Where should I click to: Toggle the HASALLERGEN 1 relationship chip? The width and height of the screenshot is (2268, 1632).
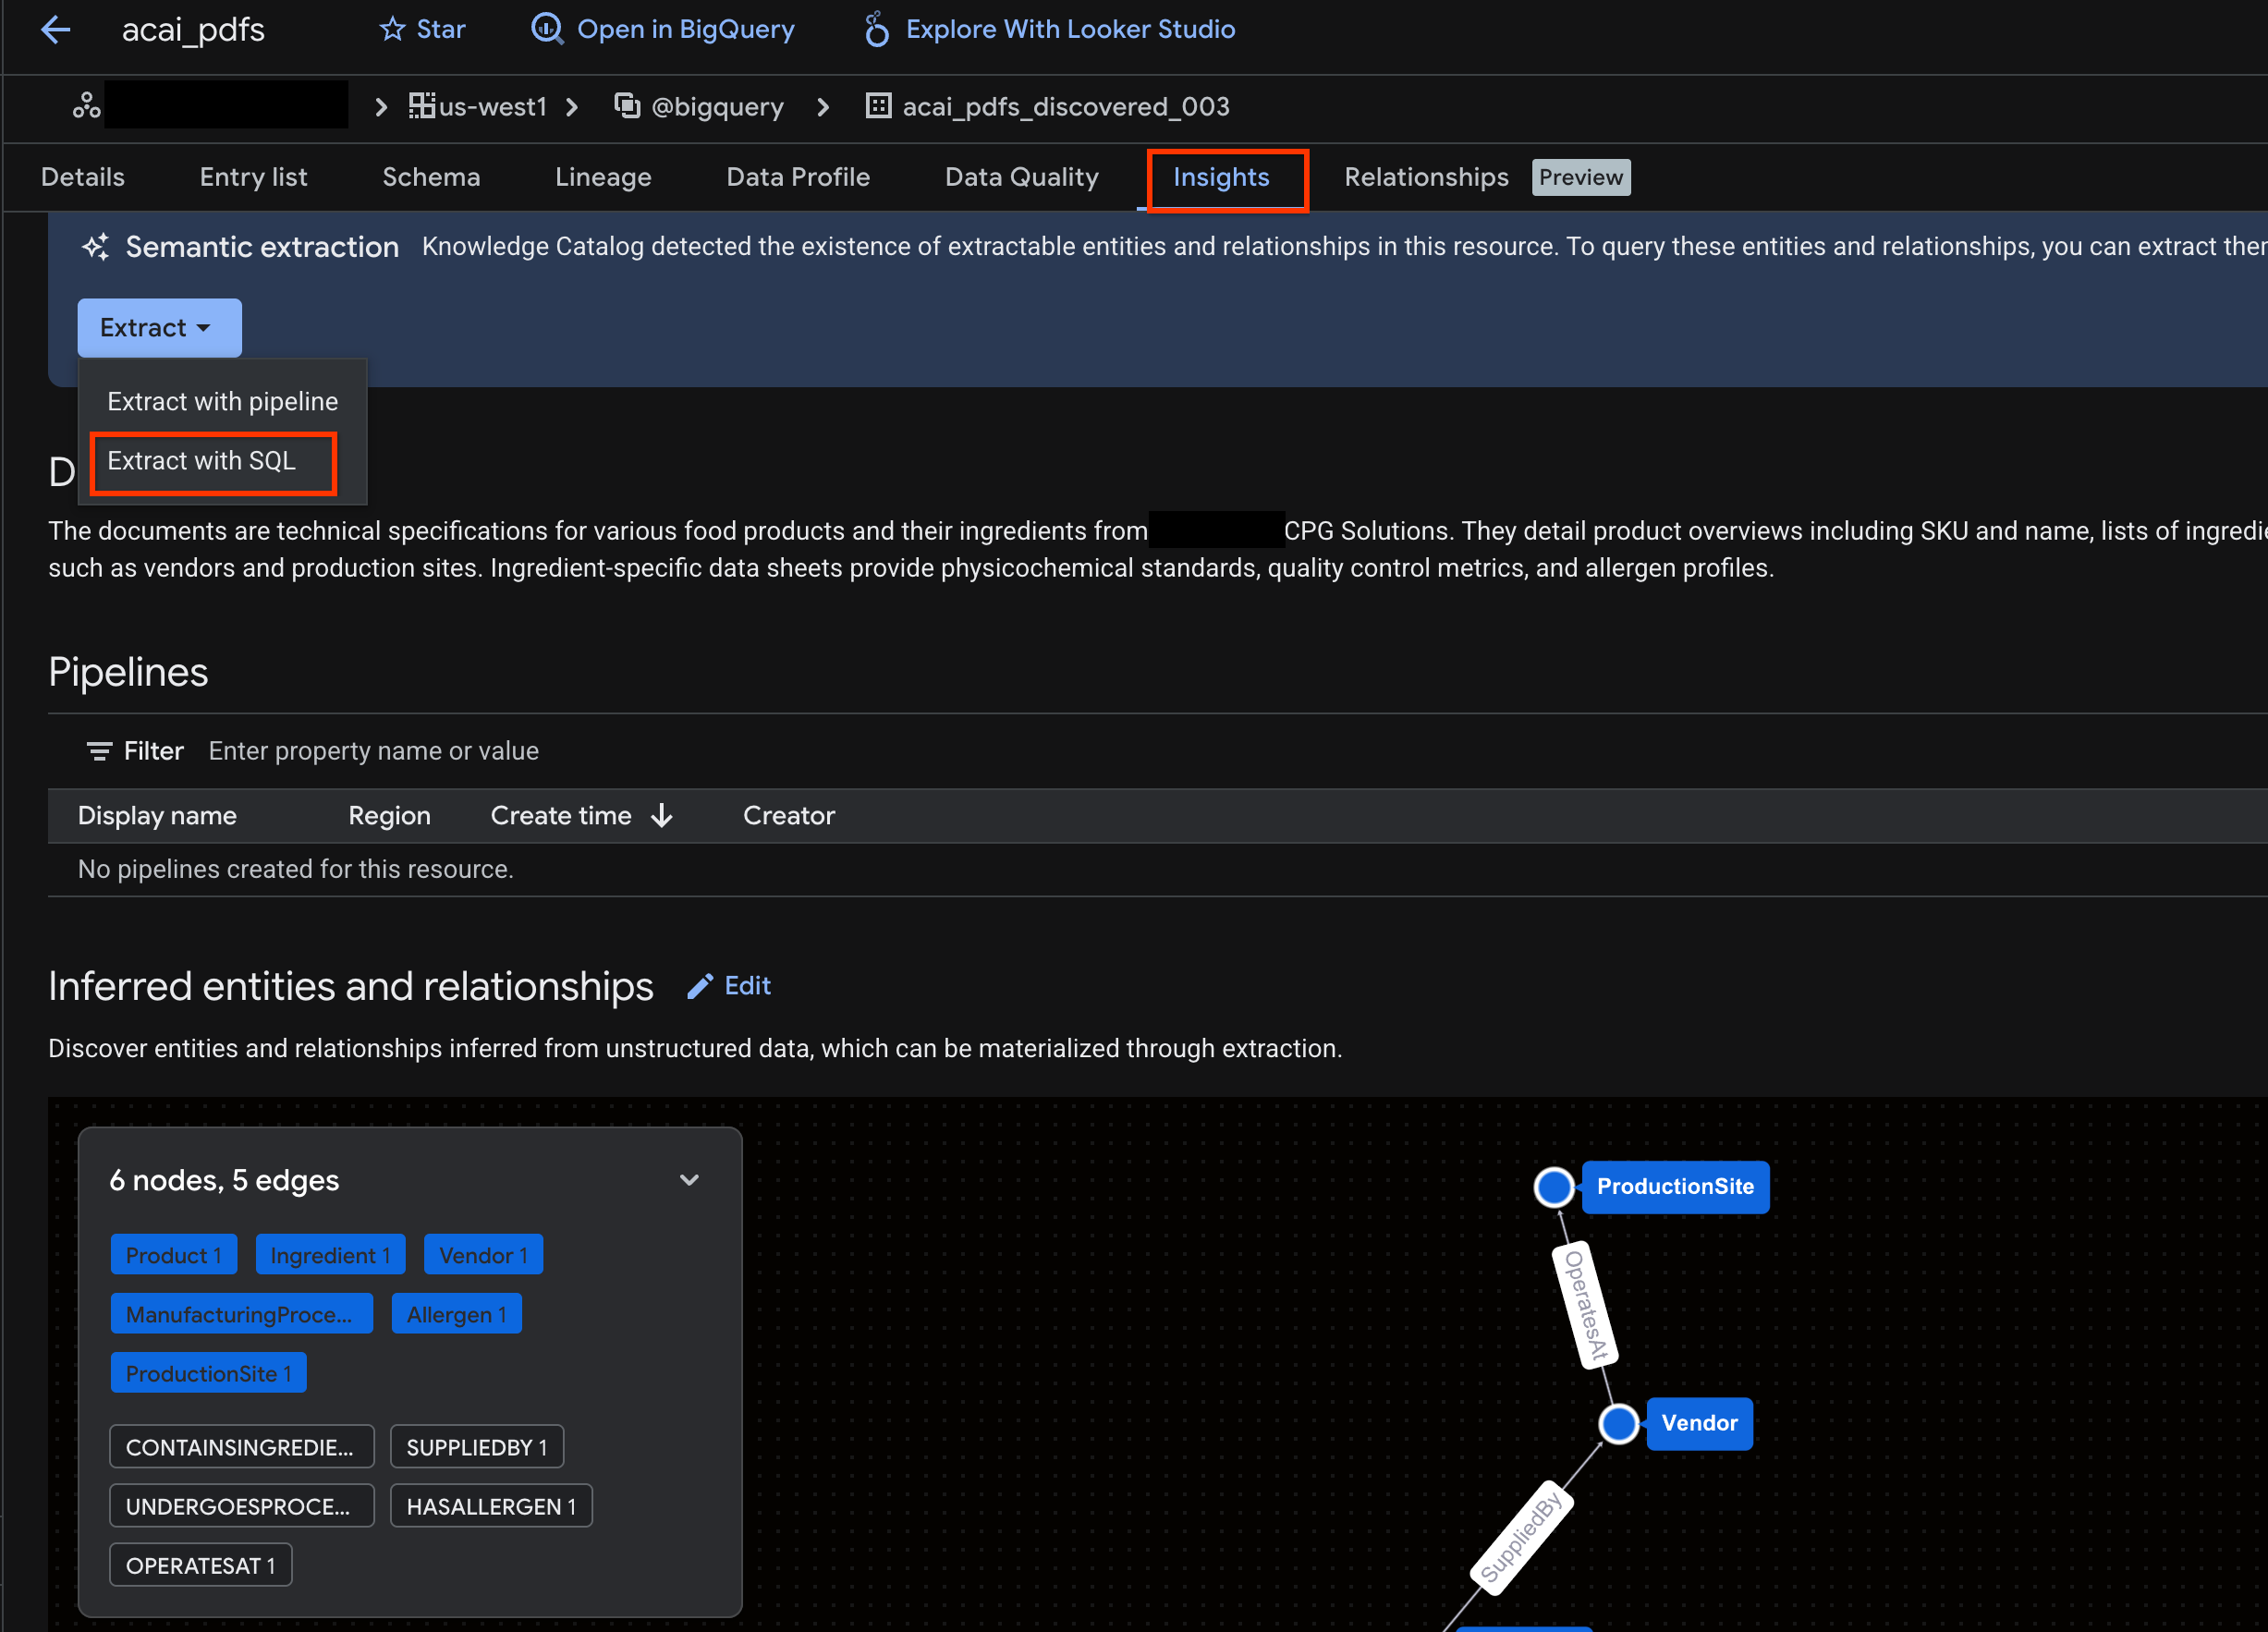click(491, 1506)
